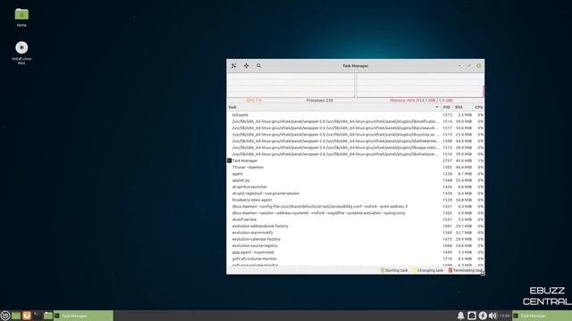Click Changing task yellow legend swatch
Viewport: 572px width, 321px height.
click(x=415, y=270)
